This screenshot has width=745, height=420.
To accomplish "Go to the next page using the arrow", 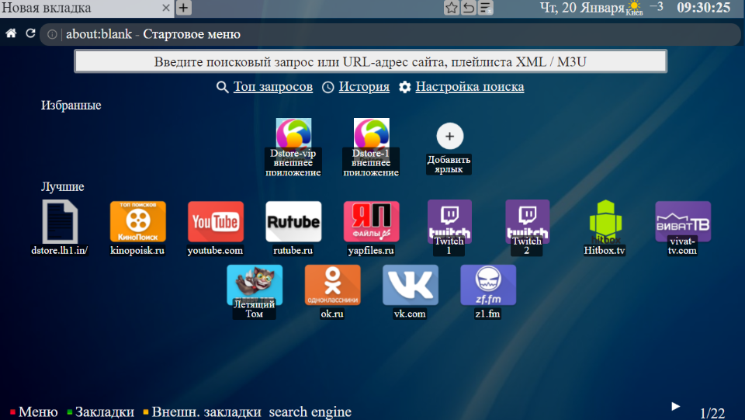I will tap(675, 406).
